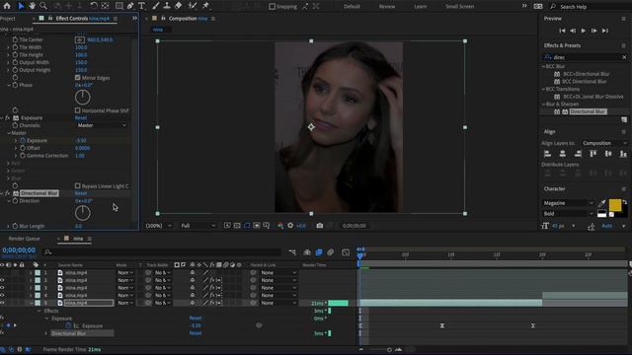Click the effects search field showing direc
632x355 pixels.
click(x=586, y=57)
